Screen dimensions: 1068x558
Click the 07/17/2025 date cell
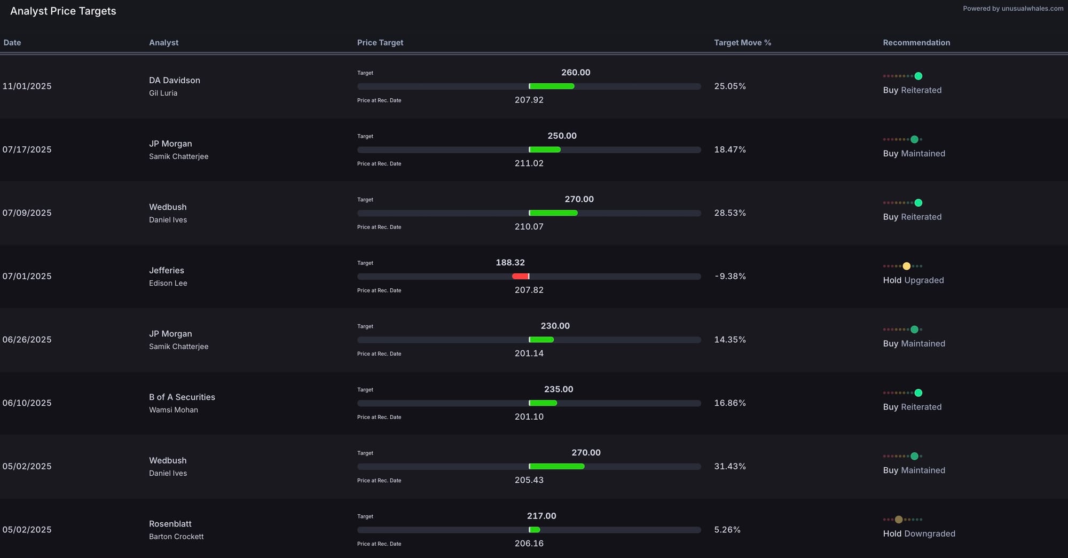pos(27,150)
